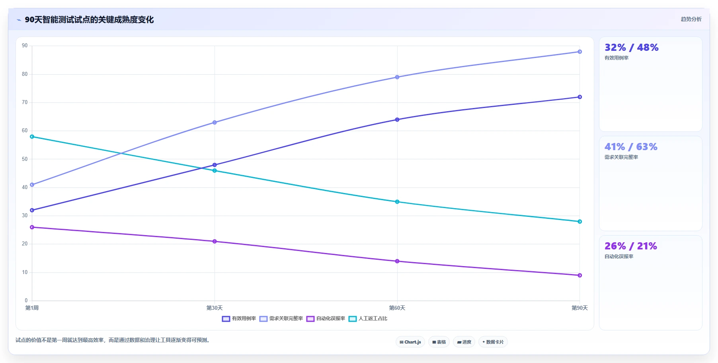The width and height of the screenshot is (718, 363).
Task: Click the Chart.js chip
Action: pyautogui.click(x=410, y=342)
